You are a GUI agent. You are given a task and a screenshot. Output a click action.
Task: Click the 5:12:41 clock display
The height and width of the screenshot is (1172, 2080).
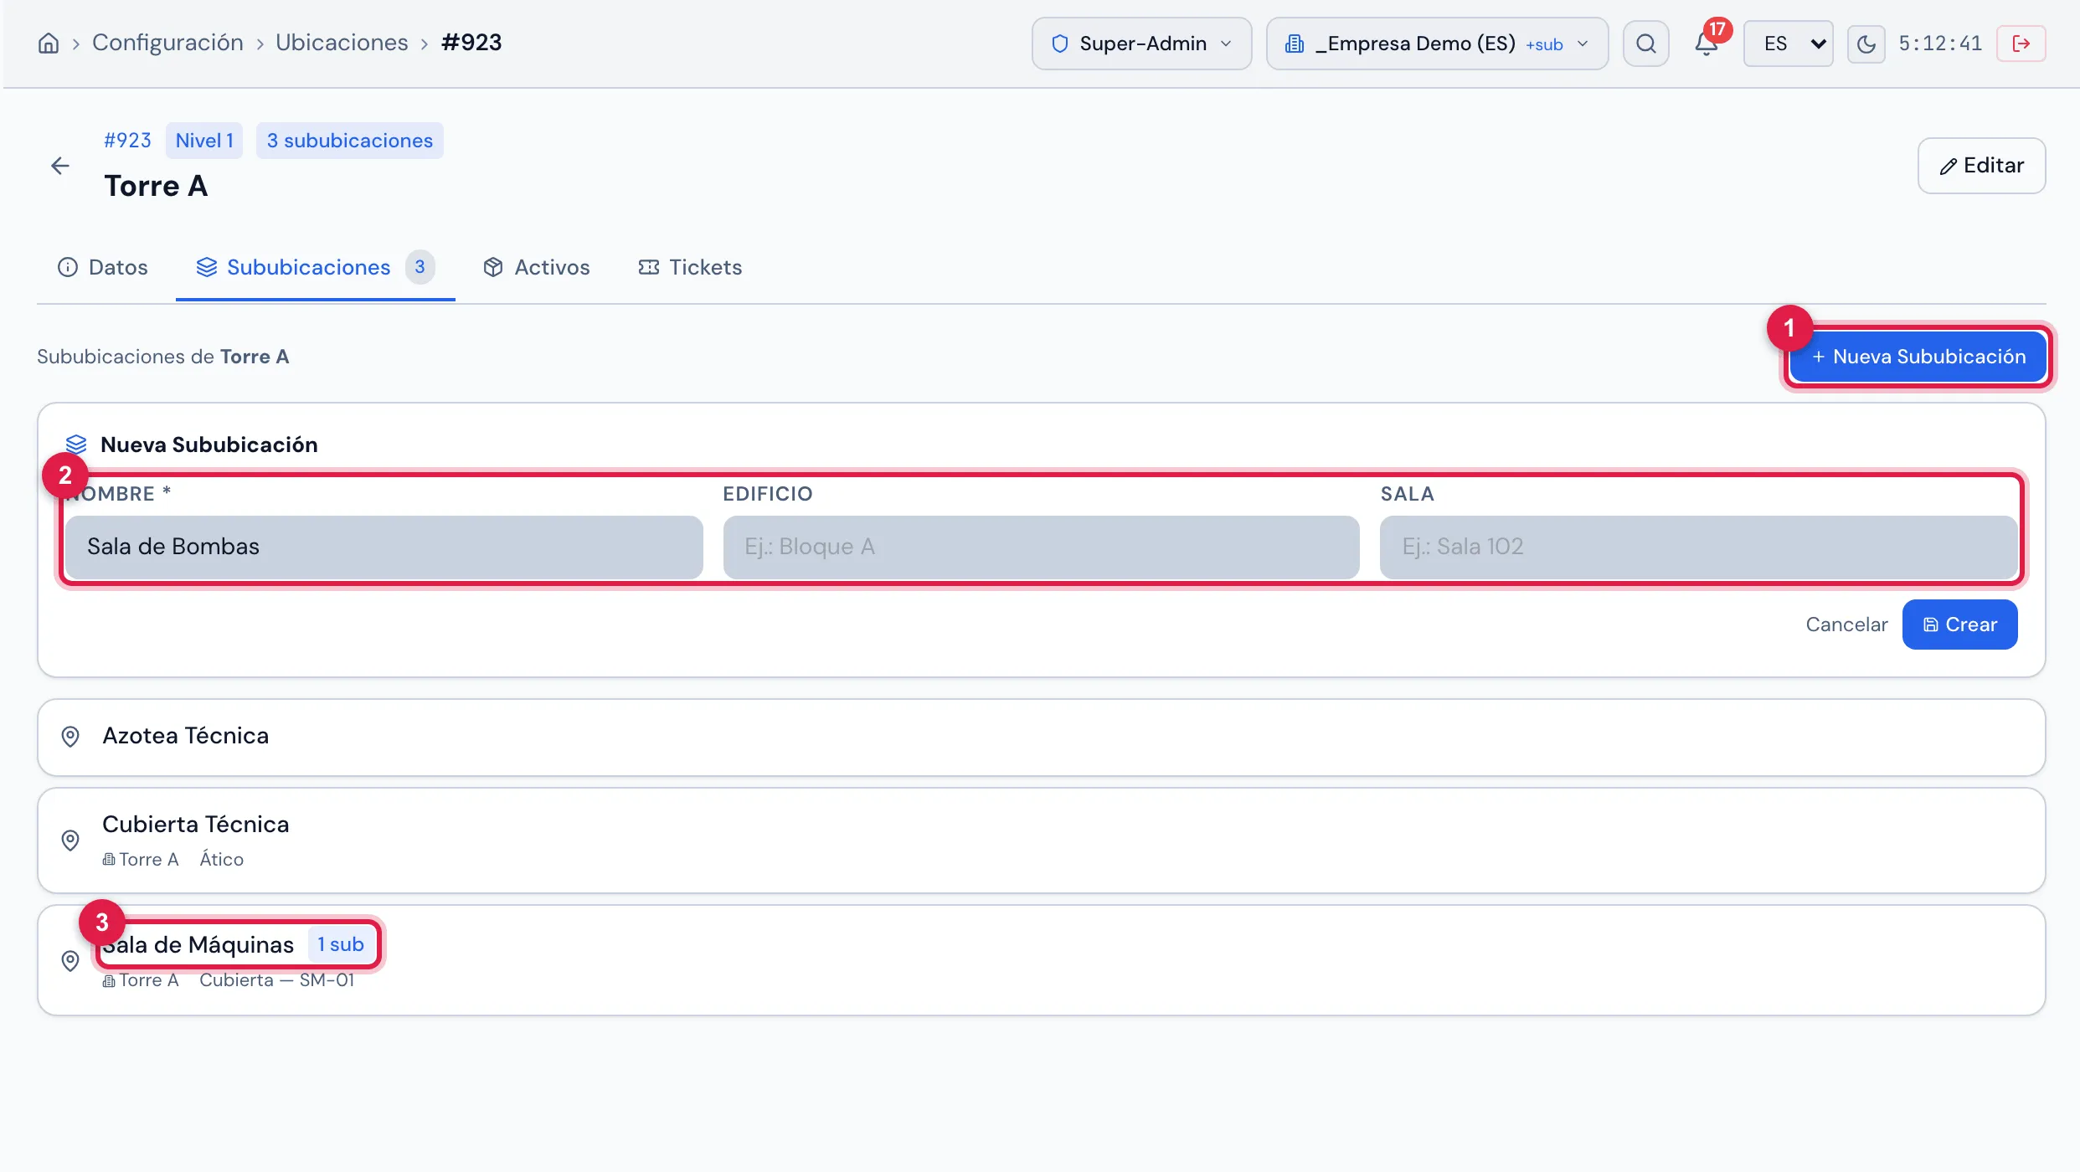pyautogui.click(x=1940, y=44)
